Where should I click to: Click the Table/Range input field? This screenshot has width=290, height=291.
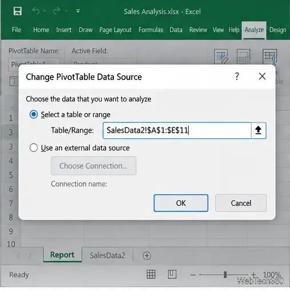(x=177, y=130)
